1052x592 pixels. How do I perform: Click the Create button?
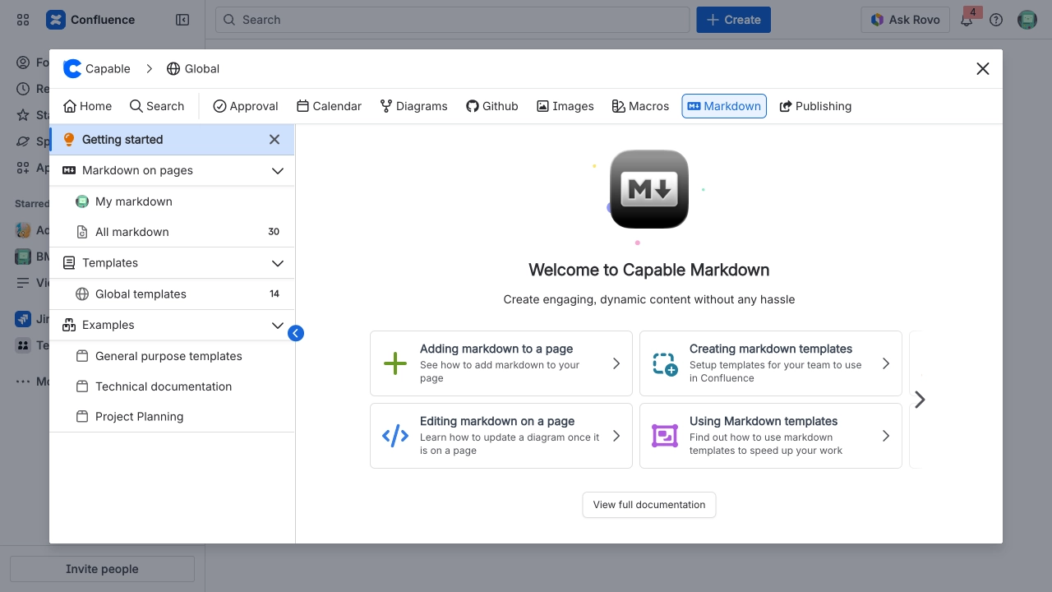pyautogui.click(x=734, y=20)
